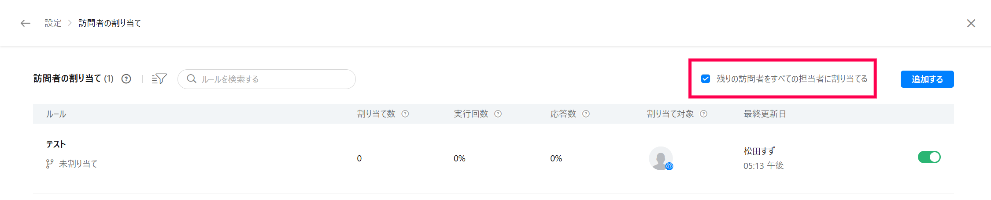The image size is (991, 200).
Task: Uncheck 残りの訪問者をすべての担当者に割り当てる checkbox
Action: click(706, 79)
